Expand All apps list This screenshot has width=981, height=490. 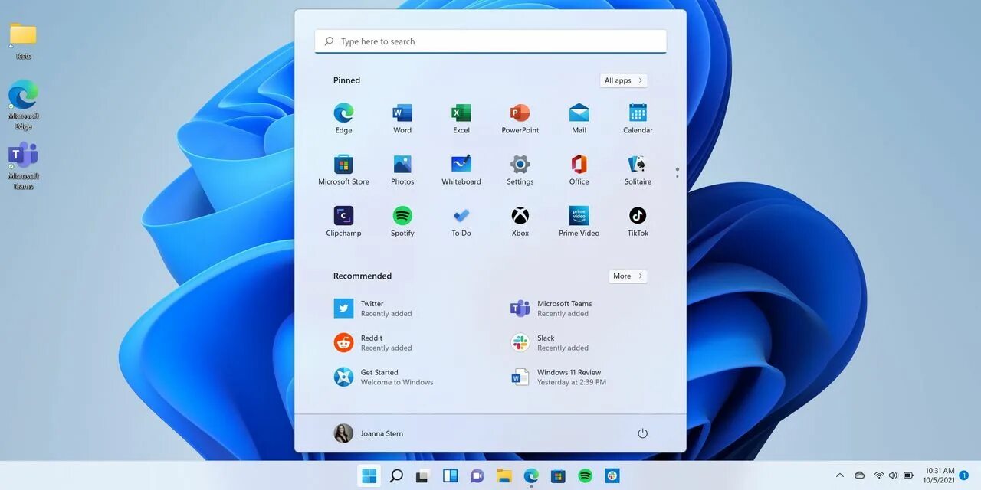pyautogui.click(x=623, y=80)
